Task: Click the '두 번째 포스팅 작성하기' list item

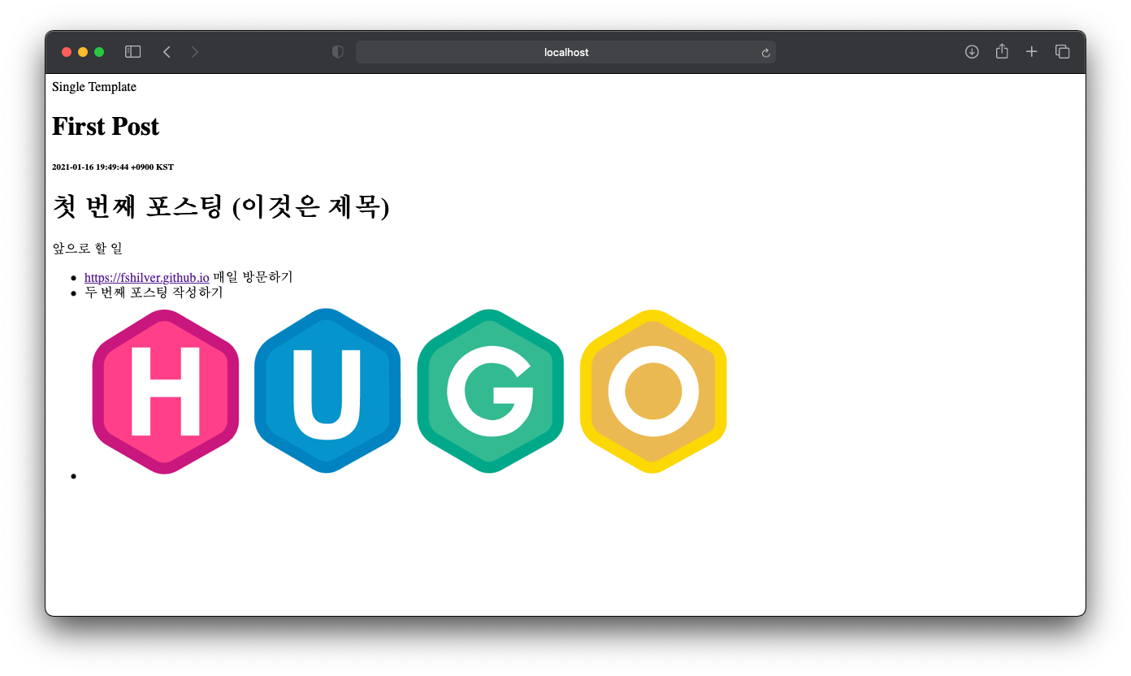Action: pos(154,292)
